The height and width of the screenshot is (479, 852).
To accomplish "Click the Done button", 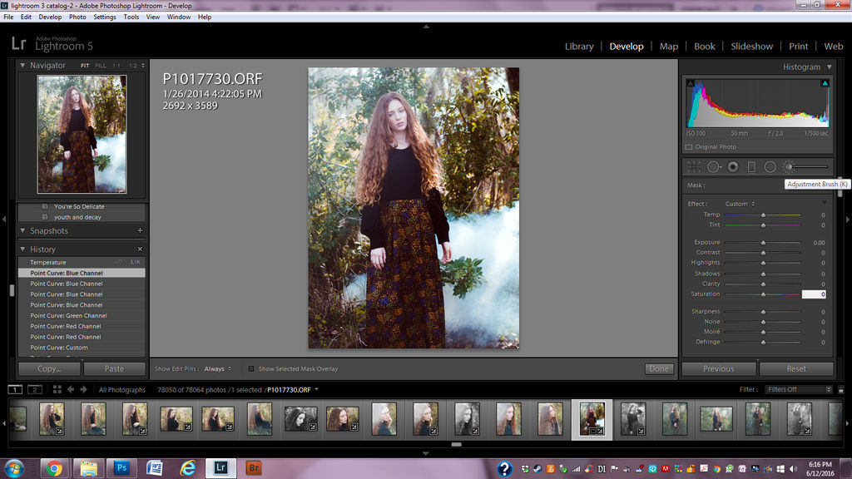I will 659,368.
